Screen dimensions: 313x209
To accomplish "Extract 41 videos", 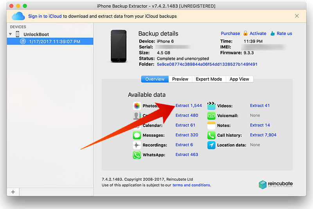I will tap(260, 105).
